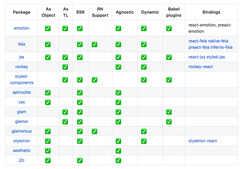The width and height of the screenshot is (242, 169).
Task: Click emotion's Dynamic check mark
Action: pyautogui.click(x=144, y=28)
